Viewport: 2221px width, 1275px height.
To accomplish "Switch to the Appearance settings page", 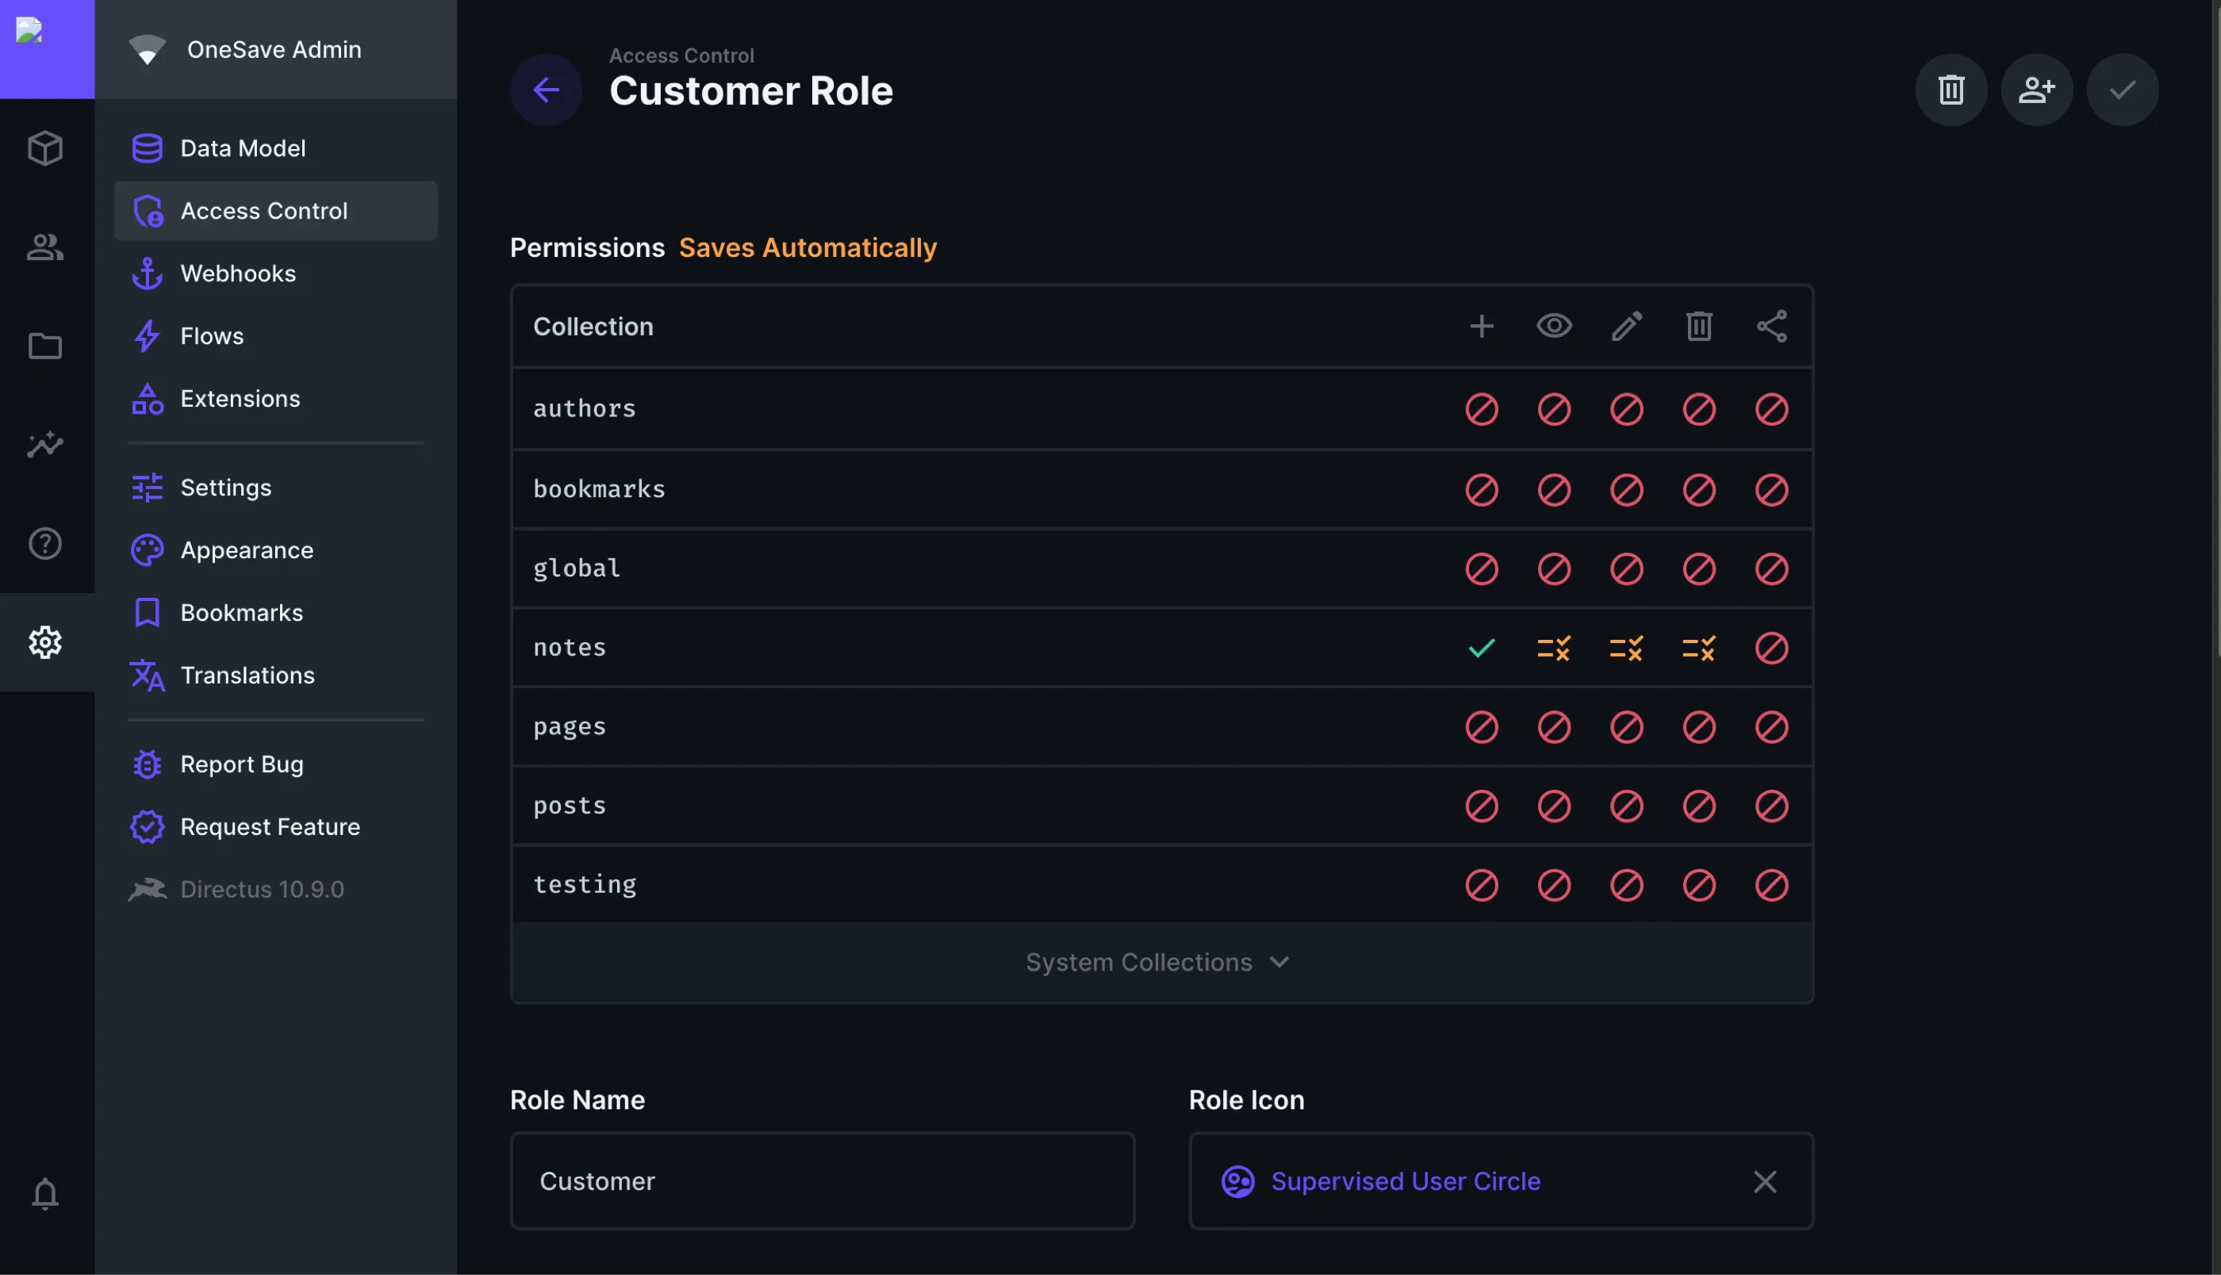I will pos(247,550).
